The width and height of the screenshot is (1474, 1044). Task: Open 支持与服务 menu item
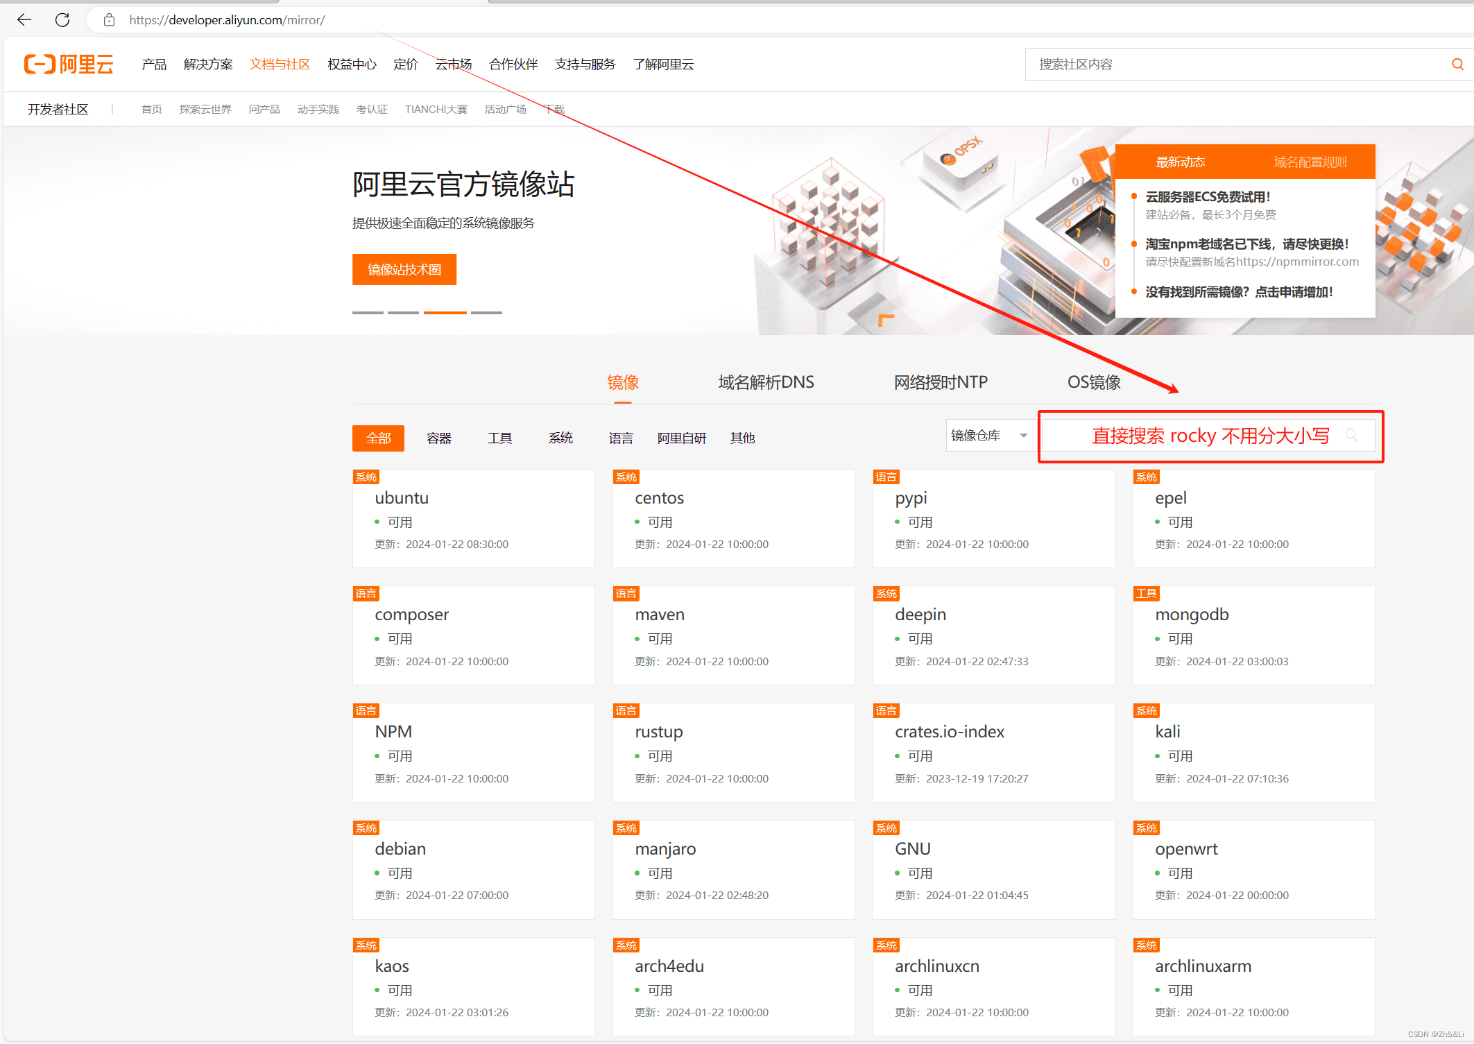click(585, 65)
